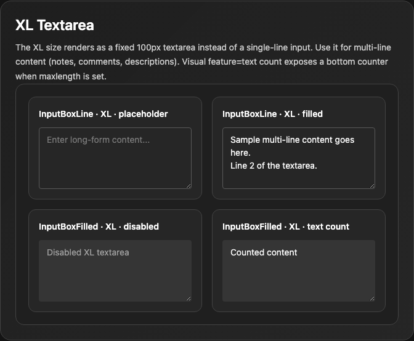Focus the 'Enter long-form content...' textarea
The image size is (414, 341).
(115, 158)
